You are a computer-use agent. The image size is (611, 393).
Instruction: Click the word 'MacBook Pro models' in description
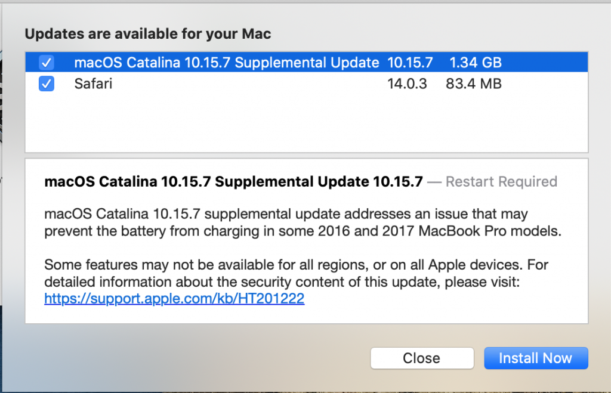click(490, 231)
